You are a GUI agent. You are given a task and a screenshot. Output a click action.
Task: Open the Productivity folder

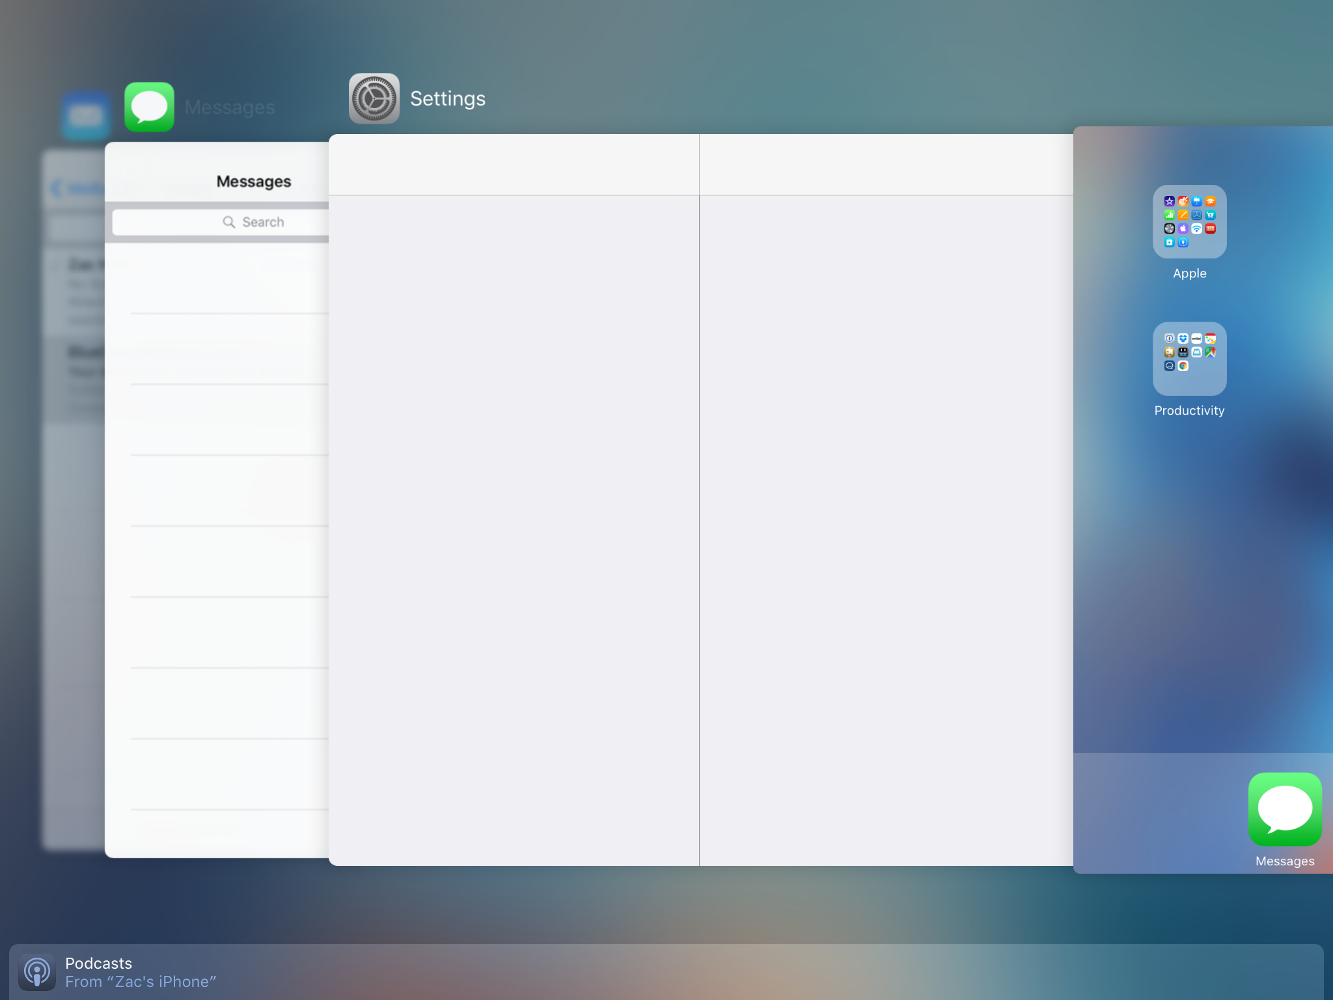(x=1188, y=359)
